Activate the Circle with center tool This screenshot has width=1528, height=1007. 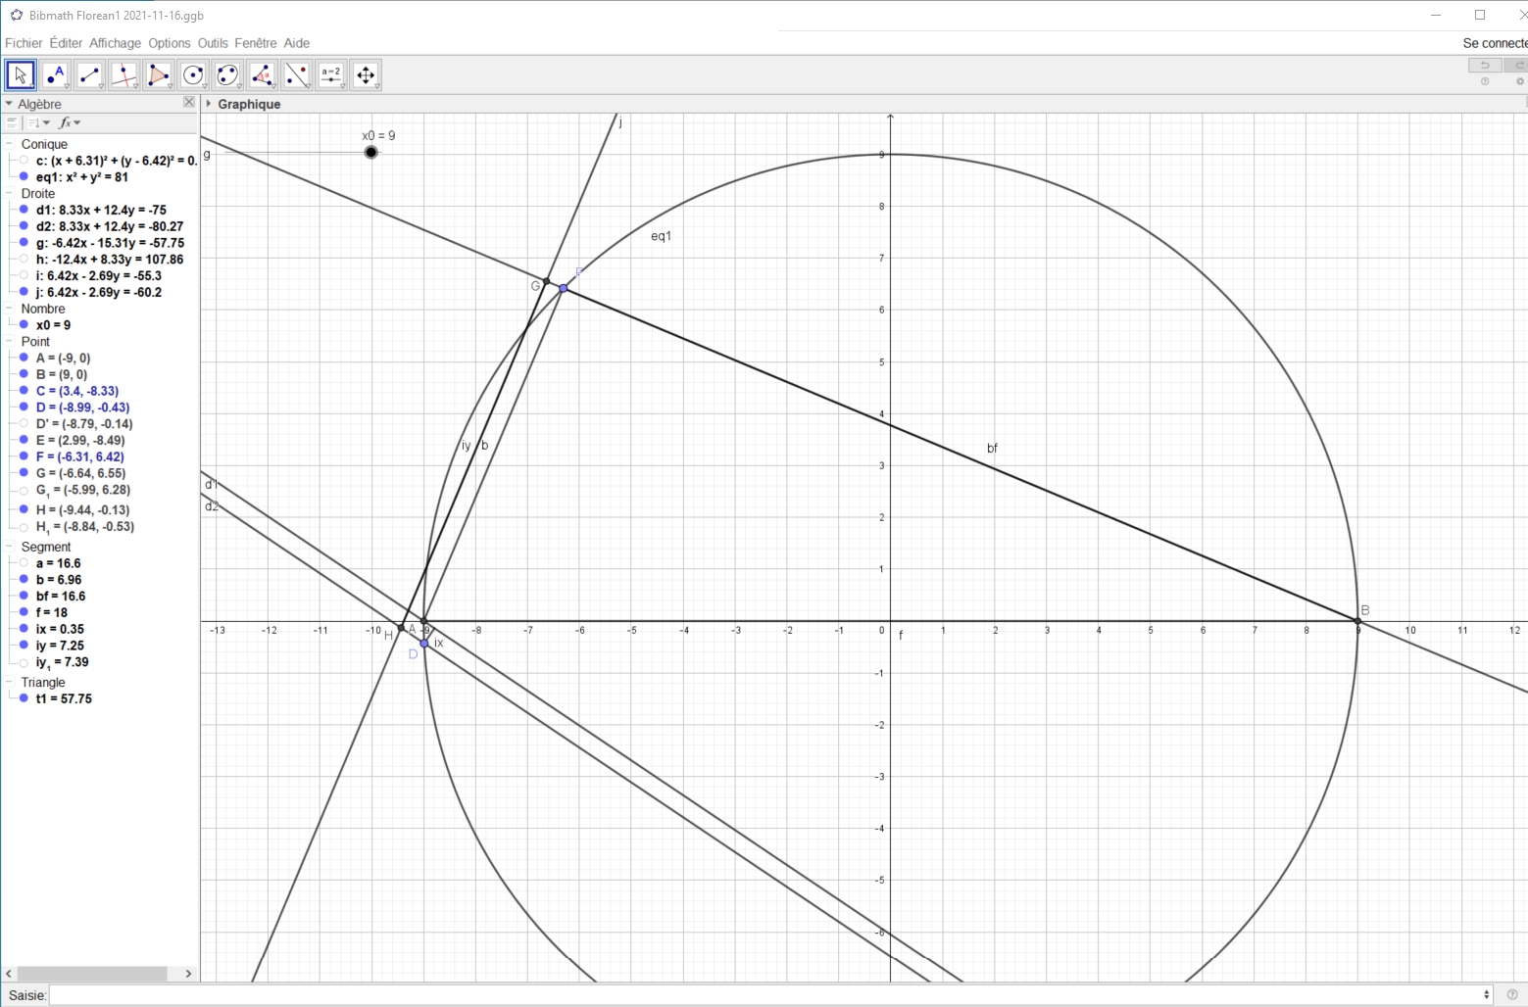[x=193, y=75]
